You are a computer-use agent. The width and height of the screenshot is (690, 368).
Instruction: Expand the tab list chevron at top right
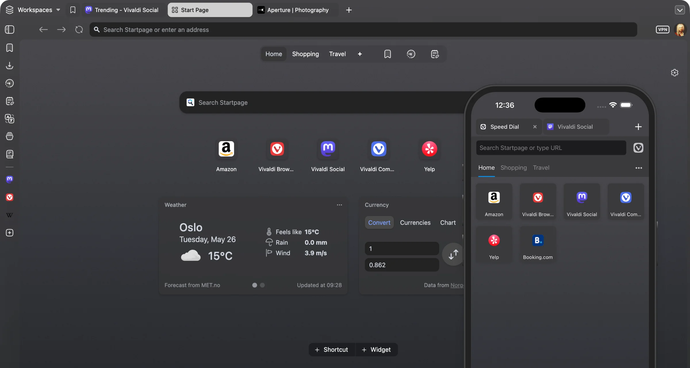click(x=680, y=10)
